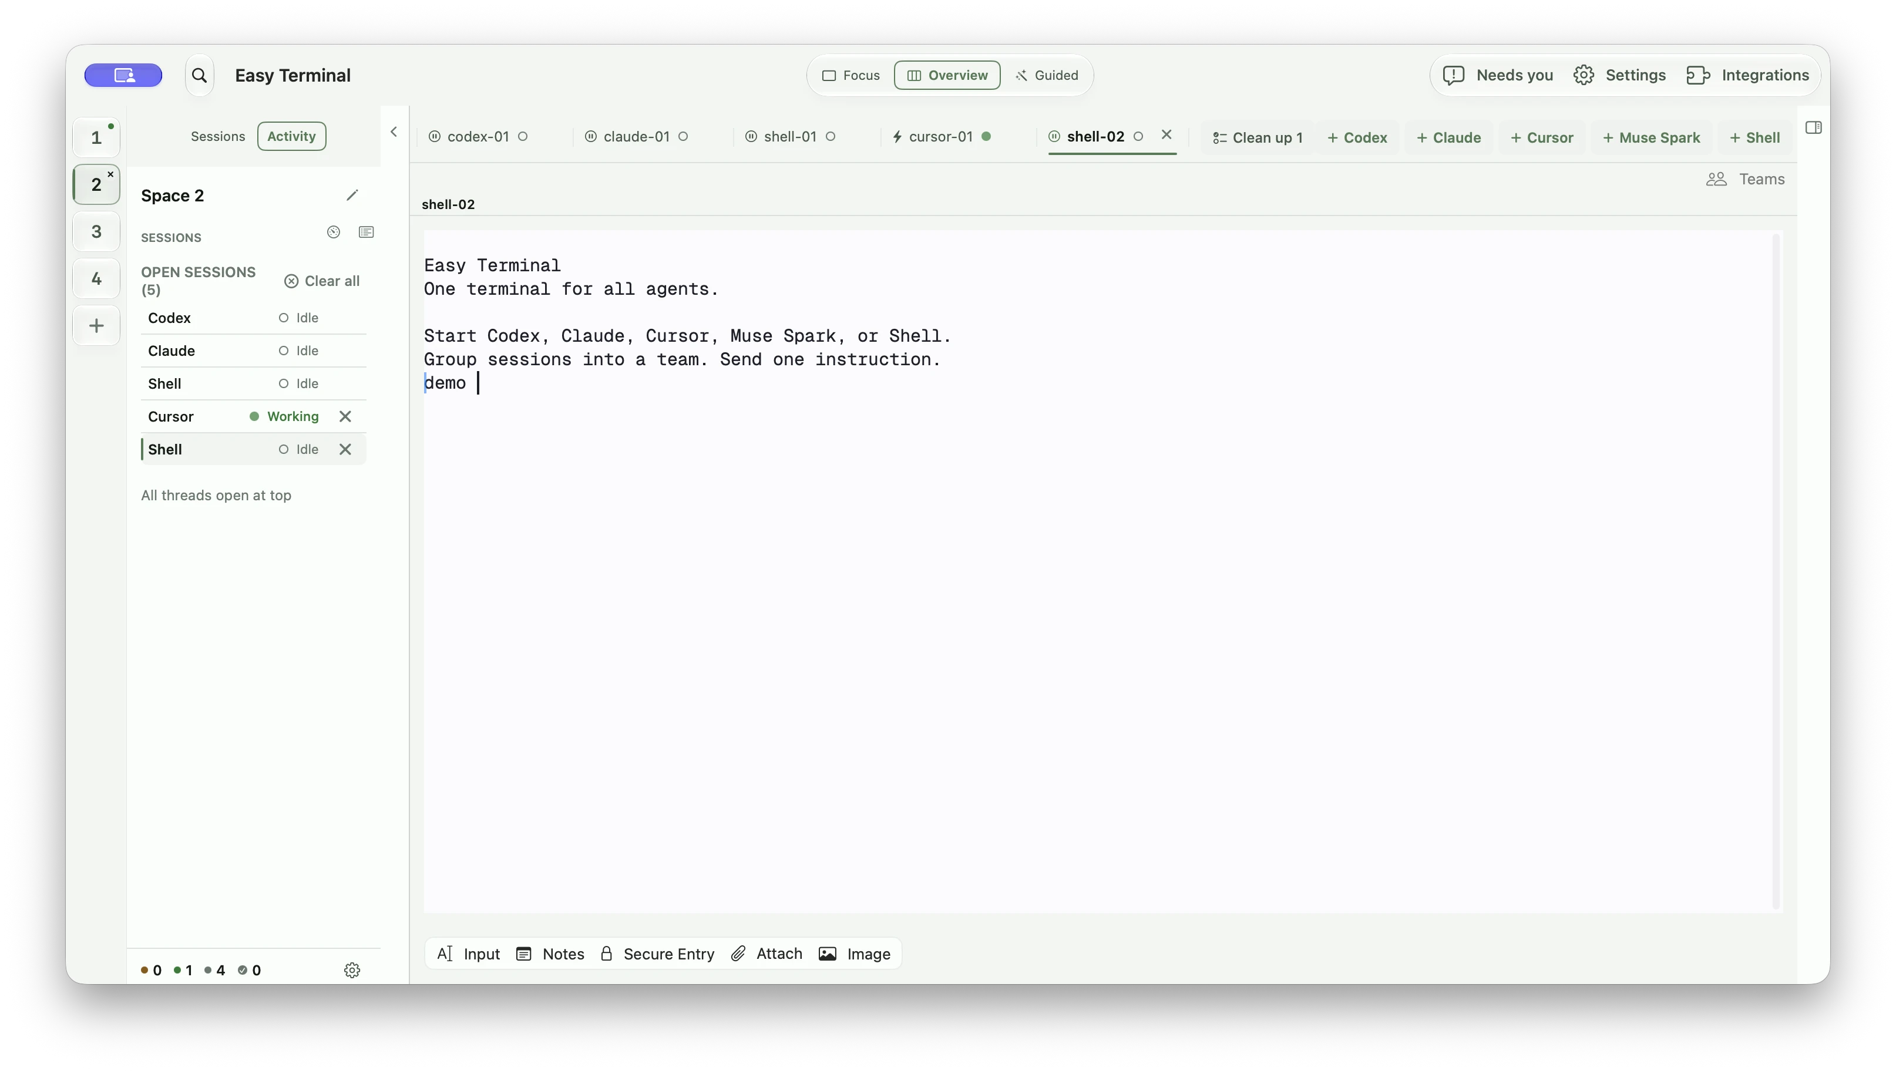Open Notes from the bottom toolbar
Screen dimensions: 1896x1071
(550, 954)
